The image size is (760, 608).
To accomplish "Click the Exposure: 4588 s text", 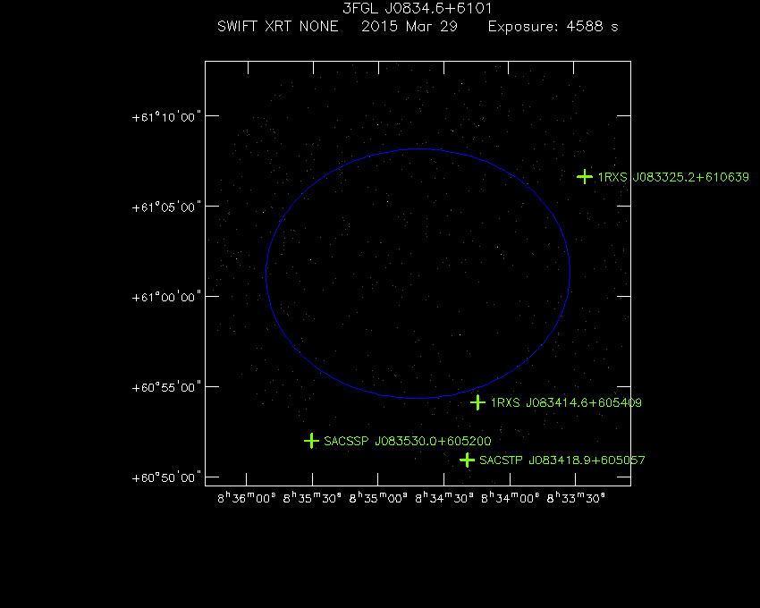I will tap(553, 27).
